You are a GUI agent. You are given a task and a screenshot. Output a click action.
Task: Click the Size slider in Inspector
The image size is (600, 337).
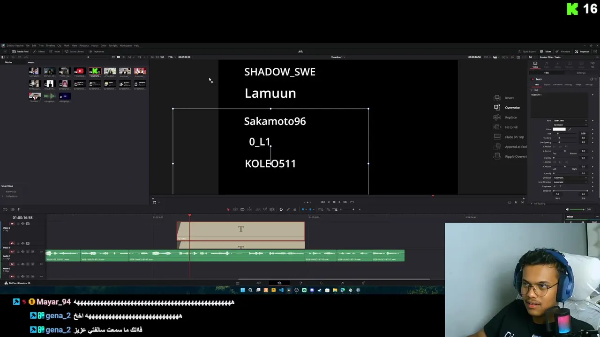[x=566, y=133]
